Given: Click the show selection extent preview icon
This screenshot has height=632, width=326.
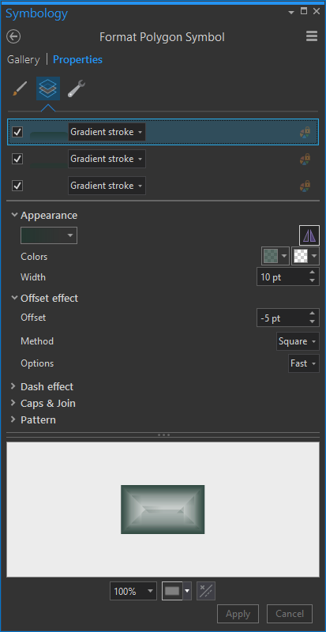Looking at the screenshot, I should tap(206, 591).
